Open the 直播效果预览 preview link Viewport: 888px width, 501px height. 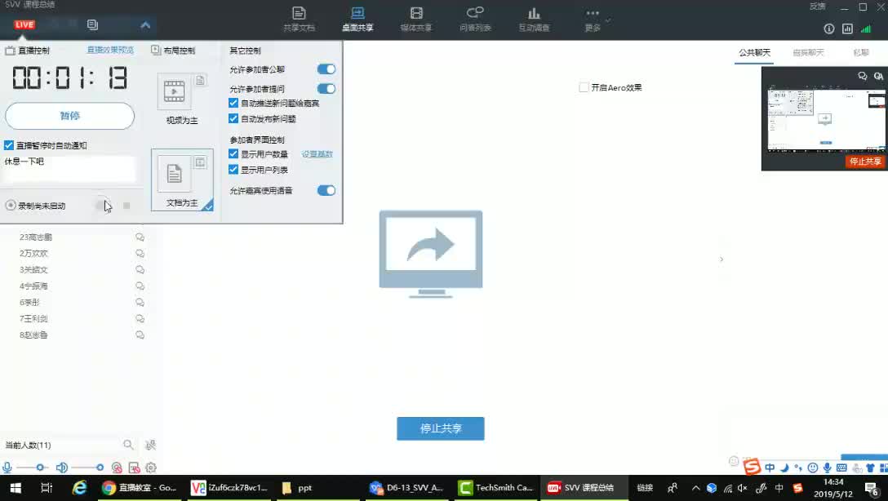click(x=110, y=50)
